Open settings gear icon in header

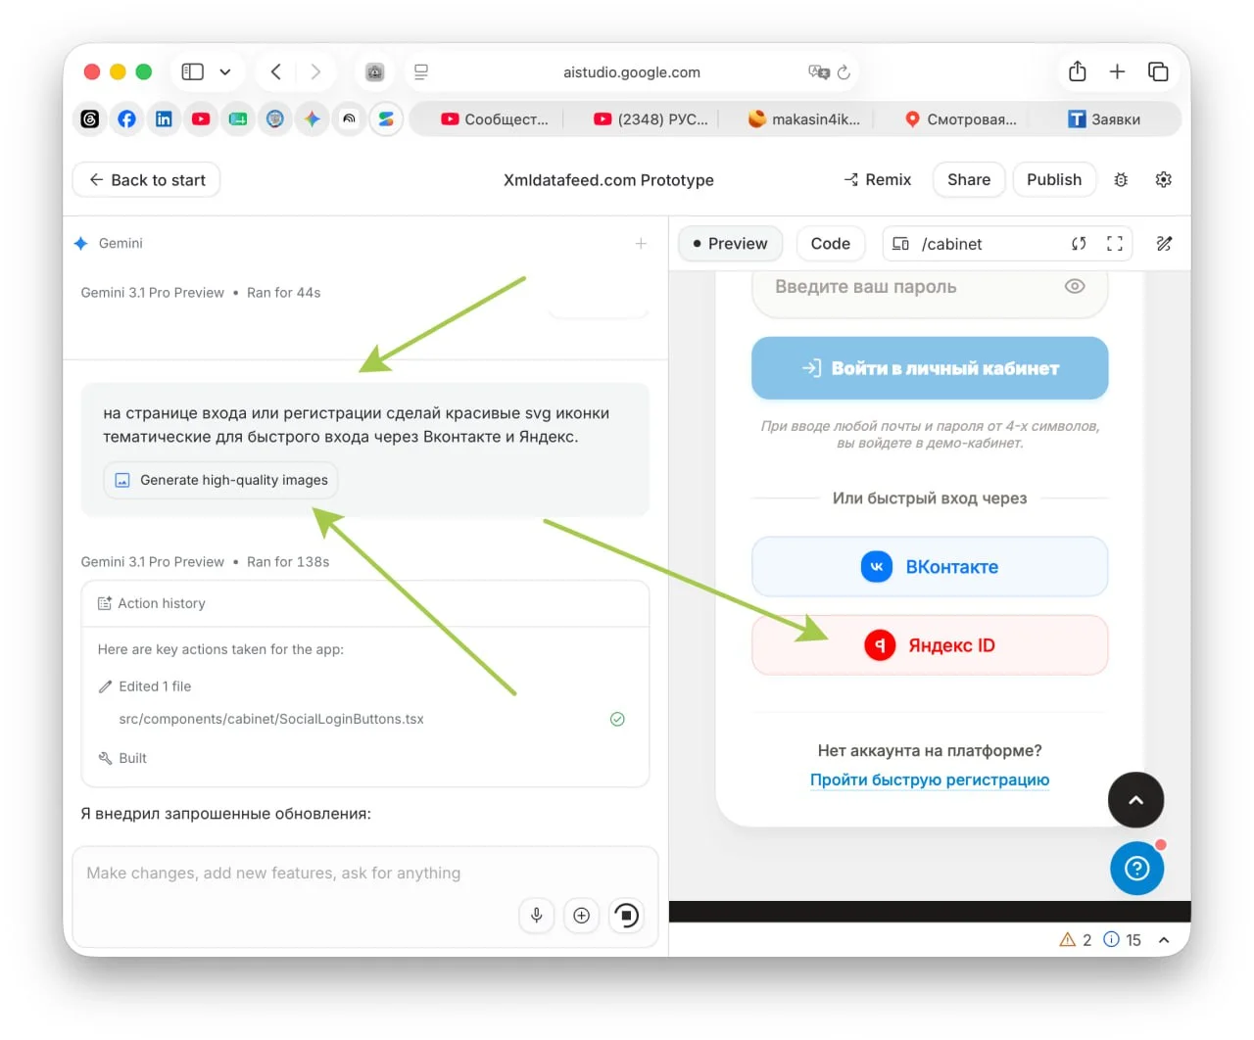(x=1164, y=179)
